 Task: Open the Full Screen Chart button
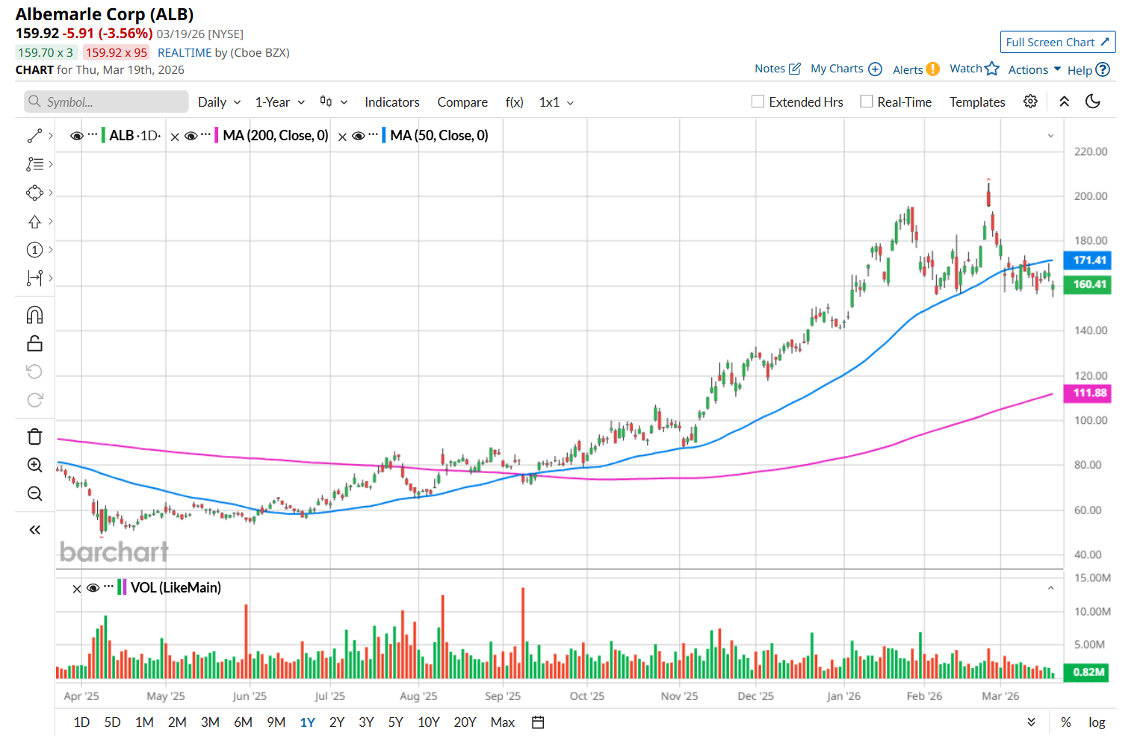(x=1057, y=43)
